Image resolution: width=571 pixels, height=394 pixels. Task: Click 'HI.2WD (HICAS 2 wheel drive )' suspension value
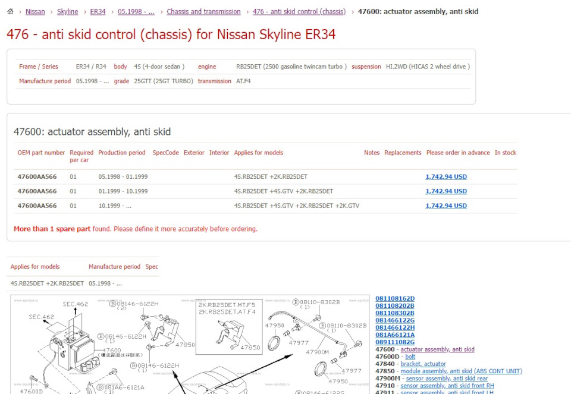click(x=428, y=67)
